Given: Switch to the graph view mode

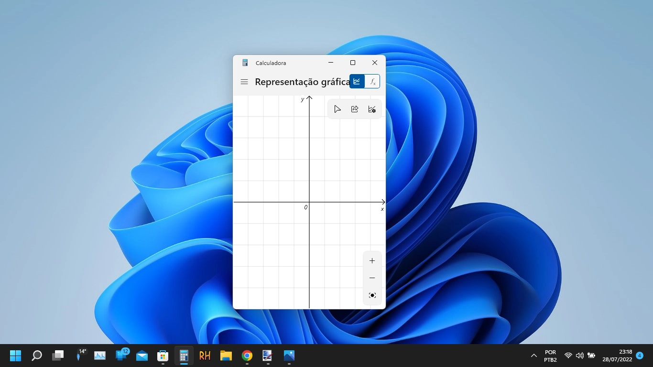Looking at the screenshot, I should coord(357,81).
